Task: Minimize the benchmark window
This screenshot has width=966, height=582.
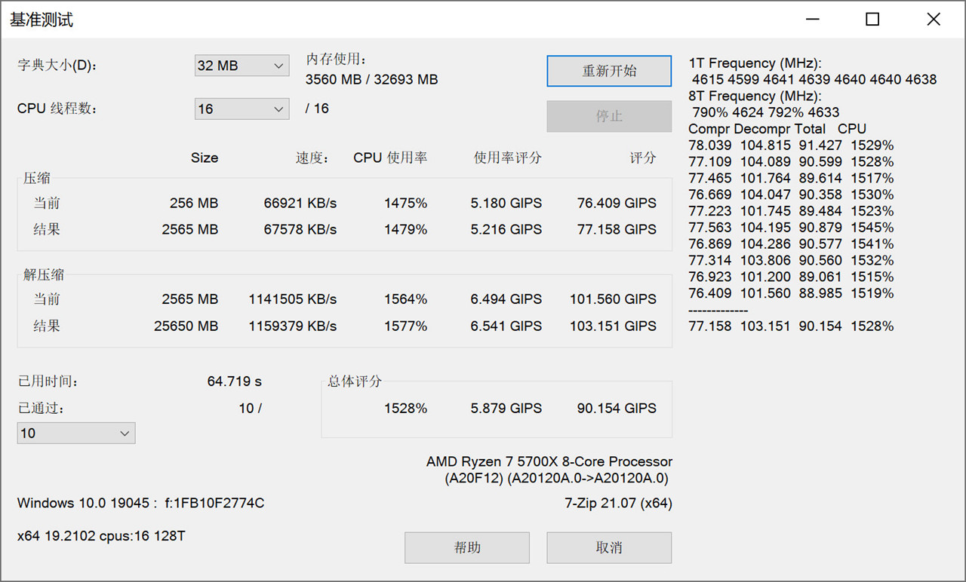Action: pos(812,20)
